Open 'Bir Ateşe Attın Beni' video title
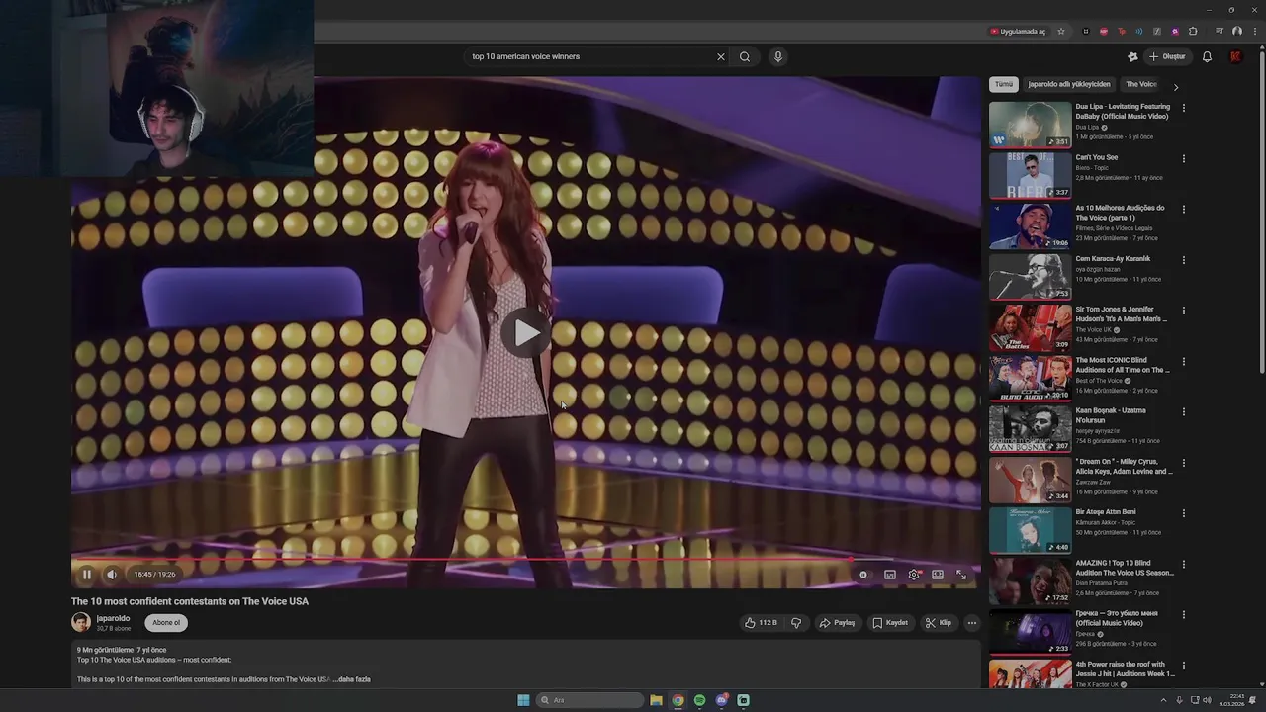 1106,512
